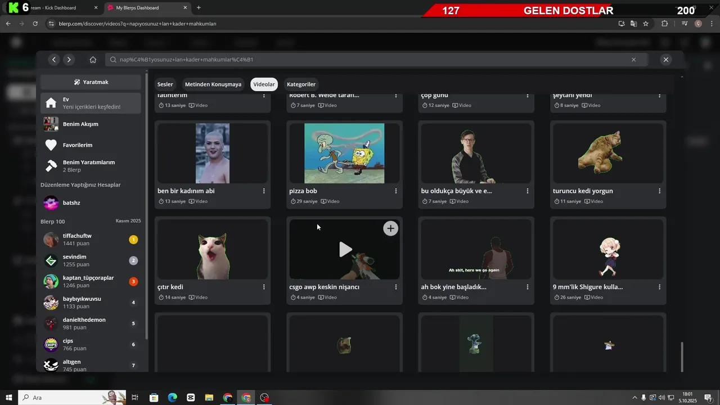Viewport: 720px width, 405px height.
Task: Close the Blerp overlay panel
Action: (666, 60)
